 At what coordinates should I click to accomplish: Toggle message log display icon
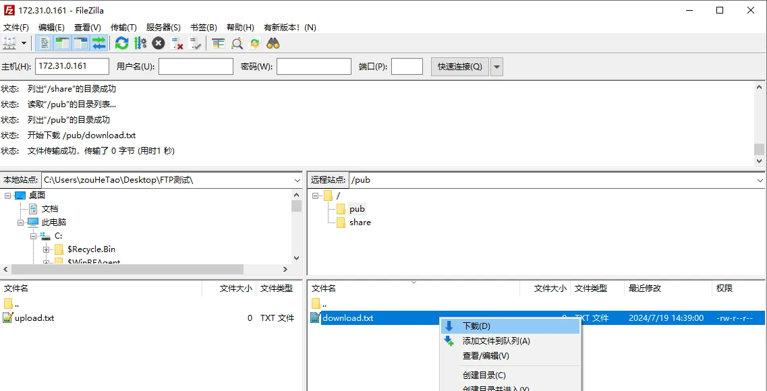click(x=45, y=44)
